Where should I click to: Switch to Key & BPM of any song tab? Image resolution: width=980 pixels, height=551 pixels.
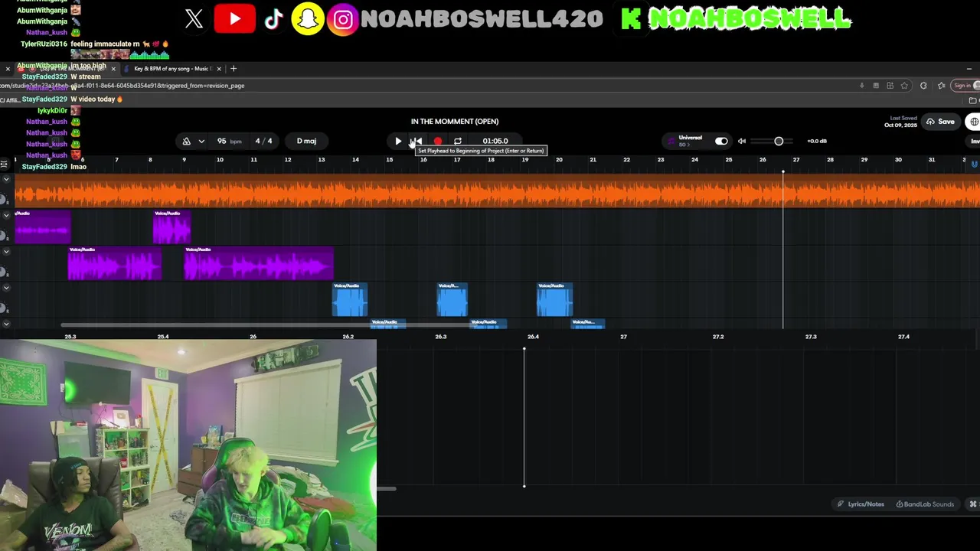(x=172, y=69)
